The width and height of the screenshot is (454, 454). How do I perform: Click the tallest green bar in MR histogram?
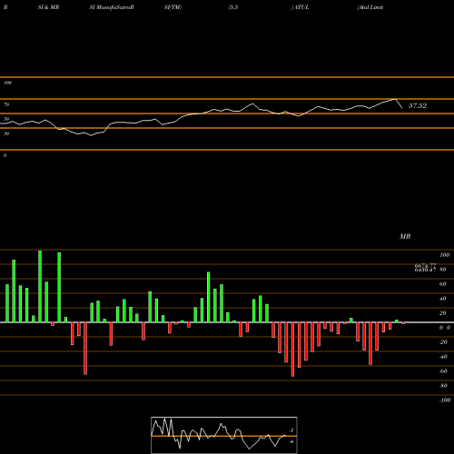pos(40,286)
